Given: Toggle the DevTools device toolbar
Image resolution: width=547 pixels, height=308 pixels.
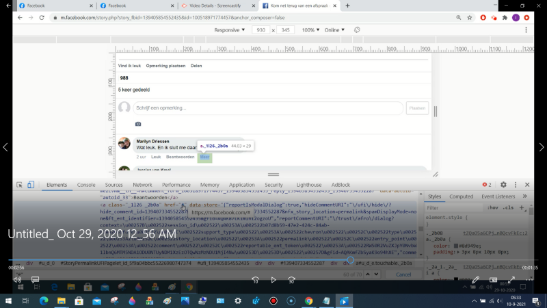Looking at the screenshot, I should pos(31,185).
